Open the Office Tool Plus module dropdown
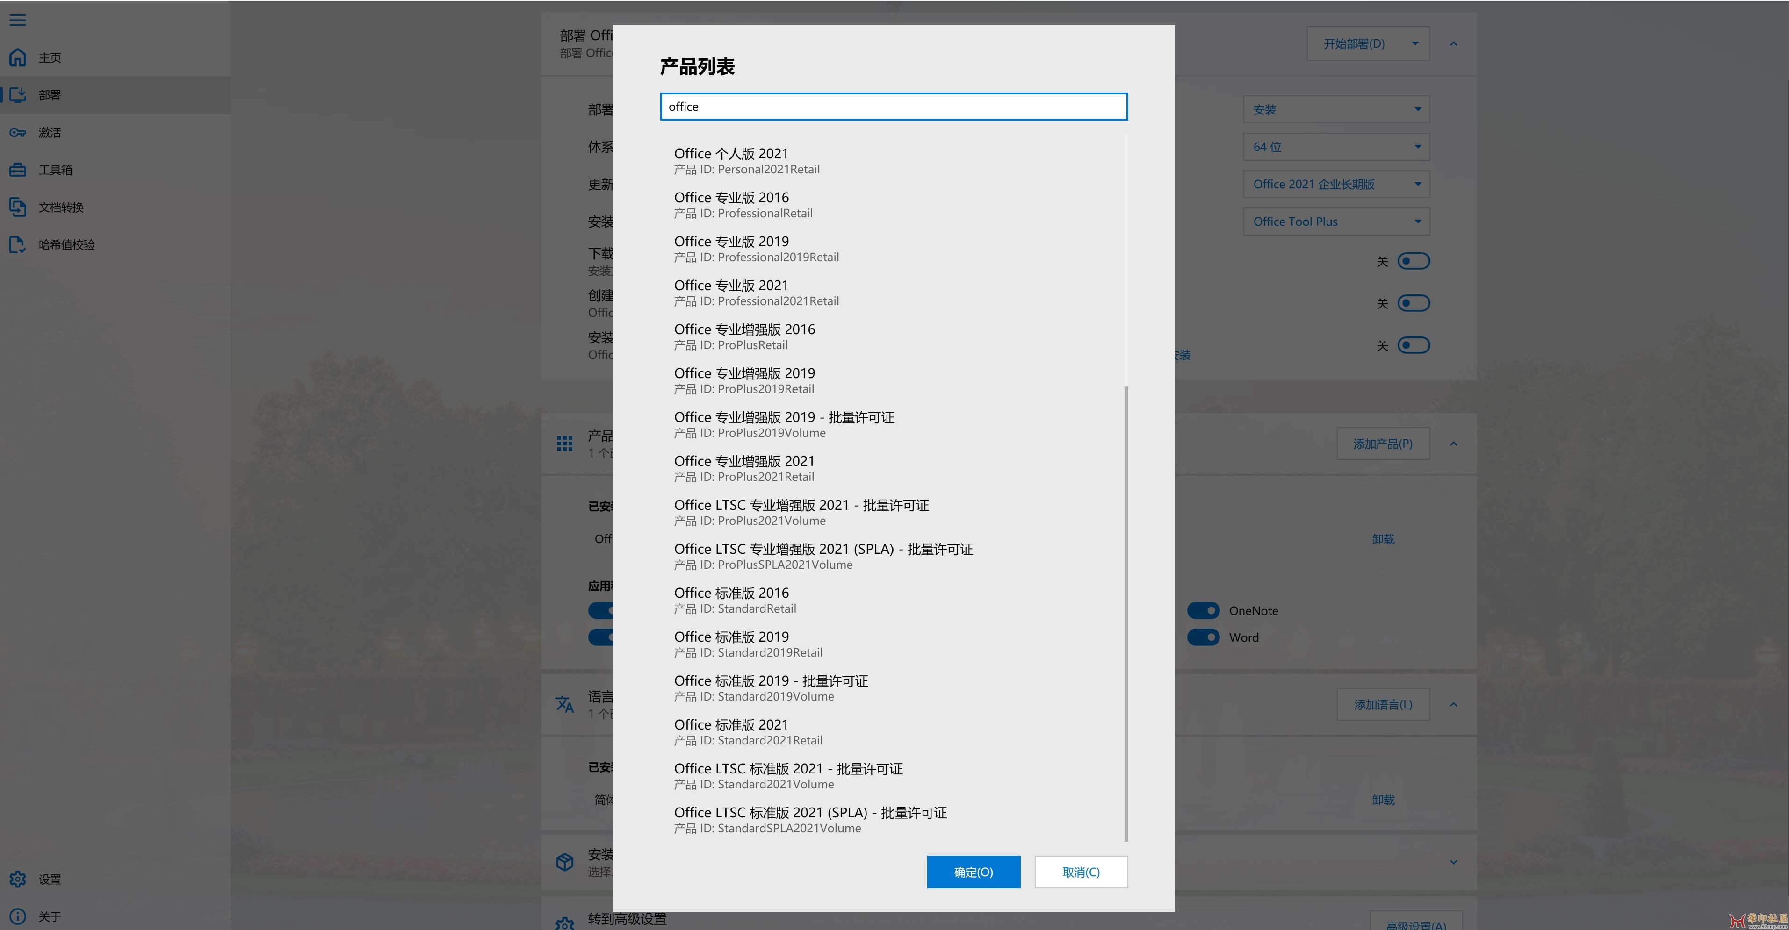This screenshot has width=1789, height=930. point(1336,222)
